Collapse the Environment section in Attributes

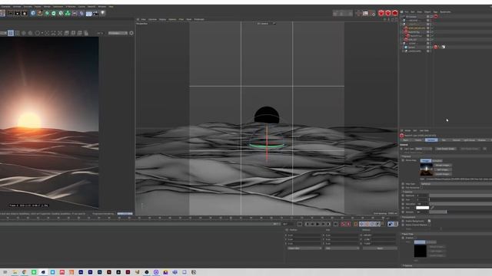click(409, 217)
